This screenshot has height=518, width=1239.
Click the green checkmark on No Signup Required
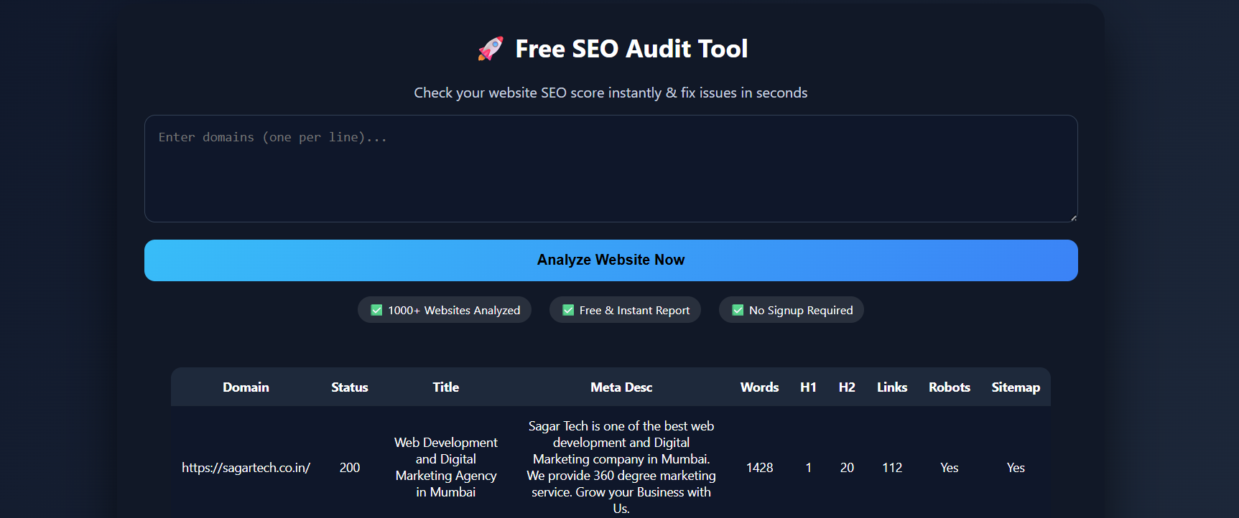738,310
